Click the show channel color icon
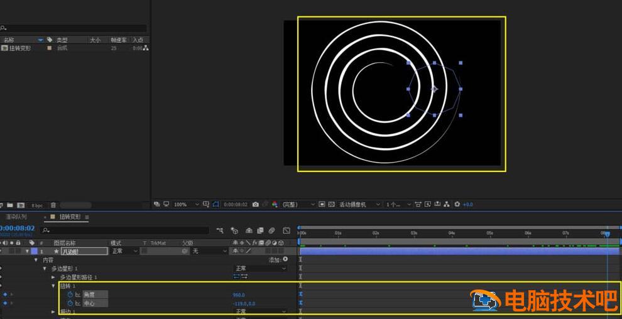Image resolution: width=622 pixels, height=319 pixels. [x=275, y=205]
